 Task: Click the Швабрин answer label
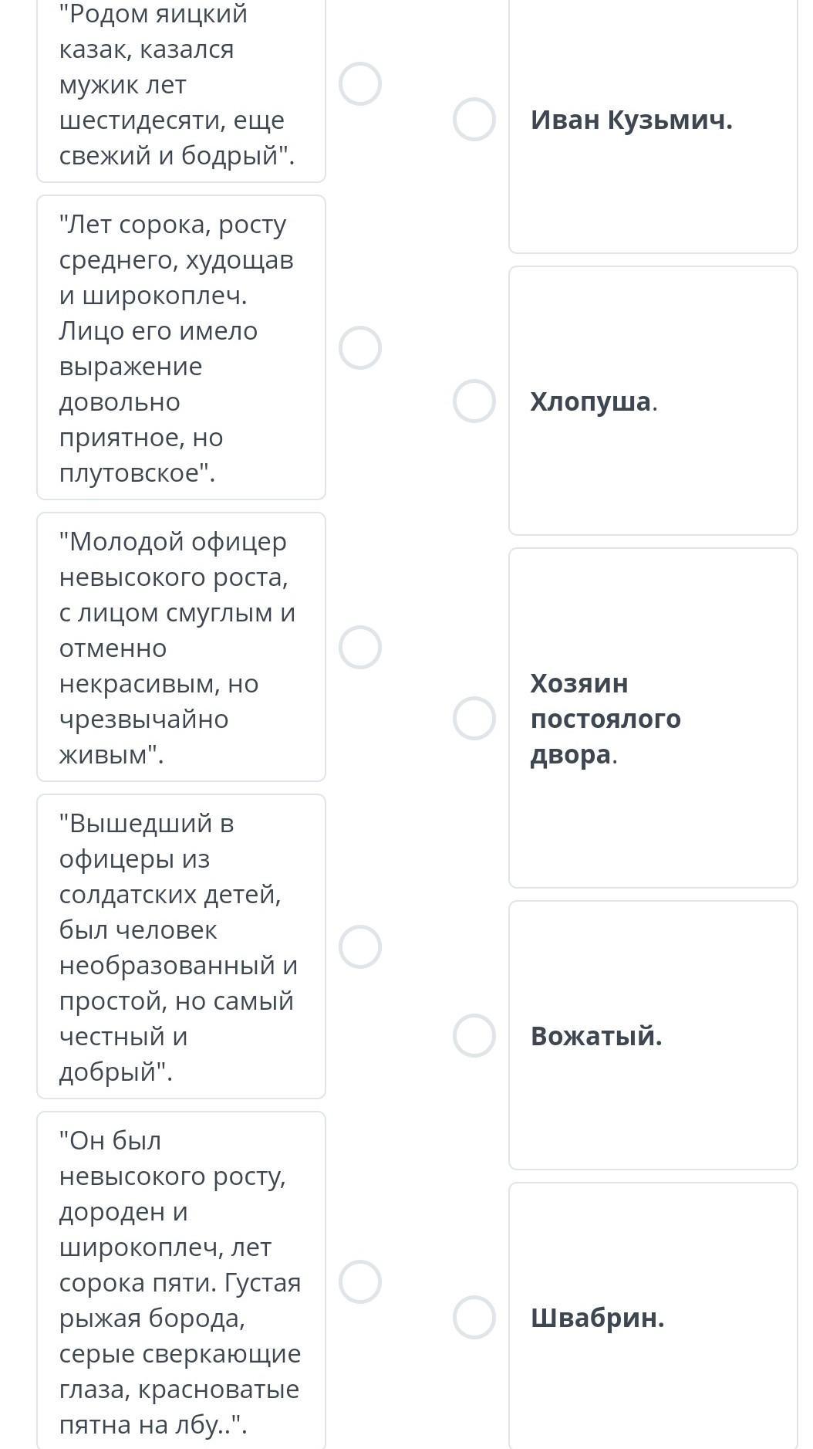[x=597, y=1319]
